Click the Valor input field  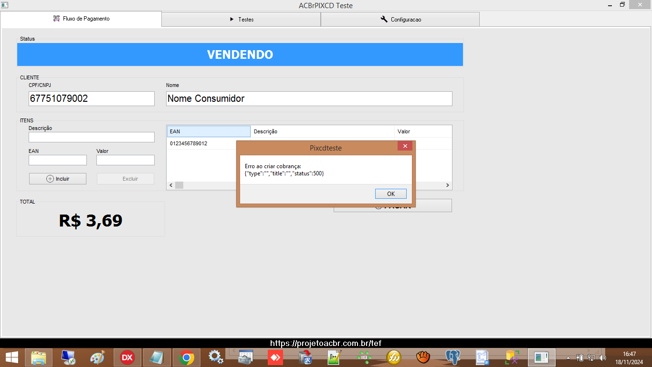126,160
